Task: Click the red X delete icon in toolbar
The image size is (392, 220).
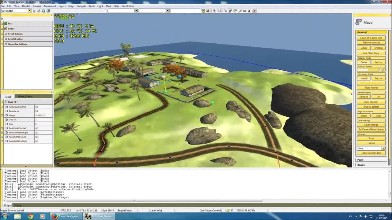Action: (x=208, y=11)
